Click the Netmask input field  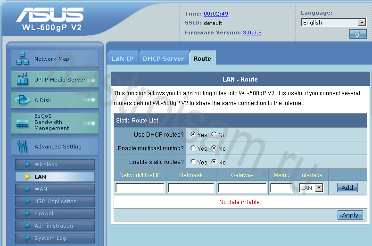tap(191, 188)
